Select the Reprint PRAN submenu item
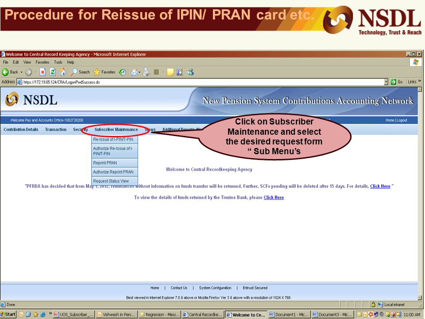This screenshot has height=319, width=425. pyautogui.click(x=115, y=163)
